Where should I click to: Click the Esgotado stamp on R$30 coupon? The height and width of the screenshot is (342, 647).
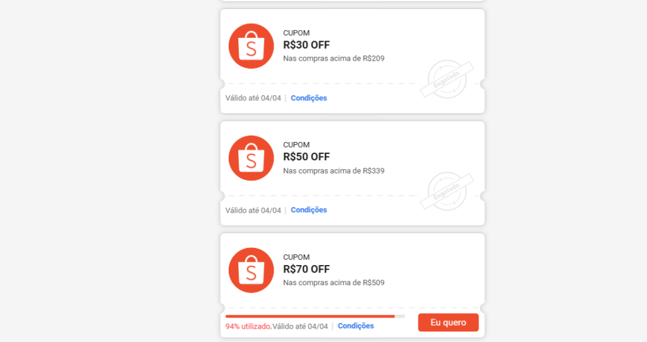pyautogui.click(x=447, y=79)
